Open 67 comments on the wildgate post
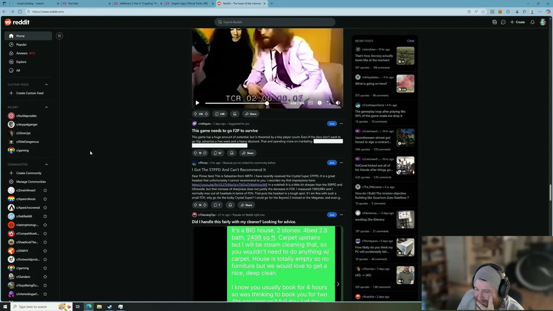 (x=218, y=153)
